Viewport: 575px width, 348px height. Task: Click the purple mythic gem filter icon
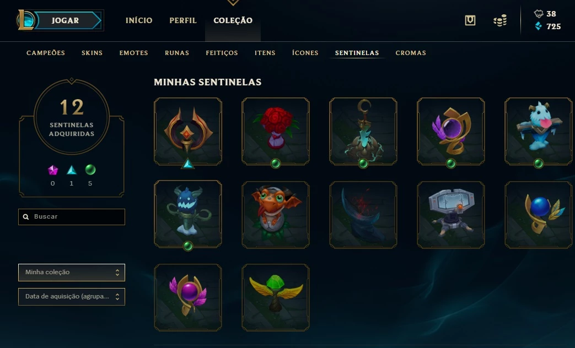[x=53, y=170]
